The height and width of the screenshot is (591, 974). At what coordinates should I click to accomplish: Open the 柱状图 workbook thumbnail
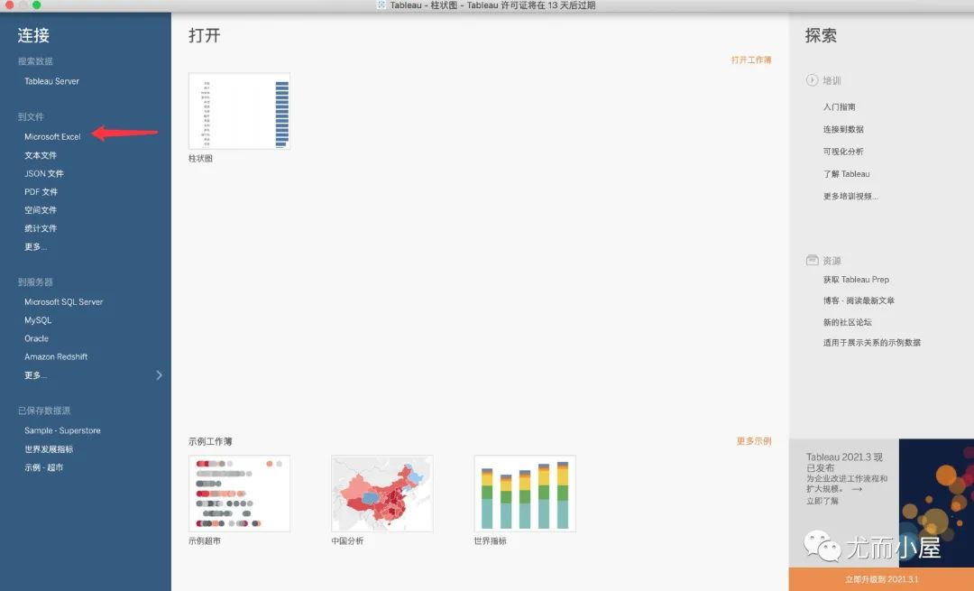point(239,111)
